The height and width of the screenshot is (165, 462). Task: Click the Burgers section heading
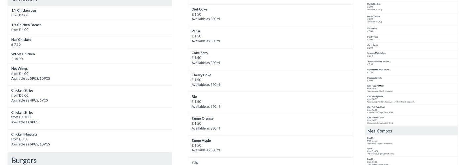coord(24,160)
